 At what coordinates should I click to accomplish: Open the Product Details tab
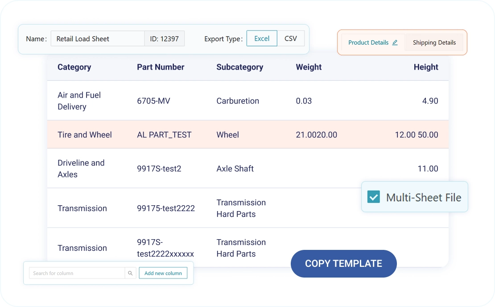368,43
